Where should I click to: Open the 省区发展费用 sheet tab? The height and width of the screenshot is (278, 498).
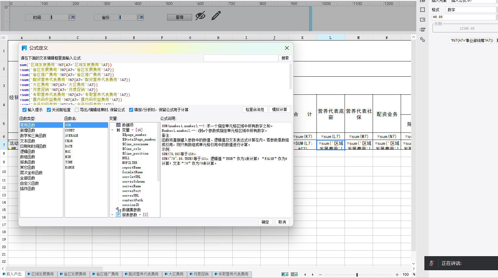pyautogui.click(x=73, y=274)
